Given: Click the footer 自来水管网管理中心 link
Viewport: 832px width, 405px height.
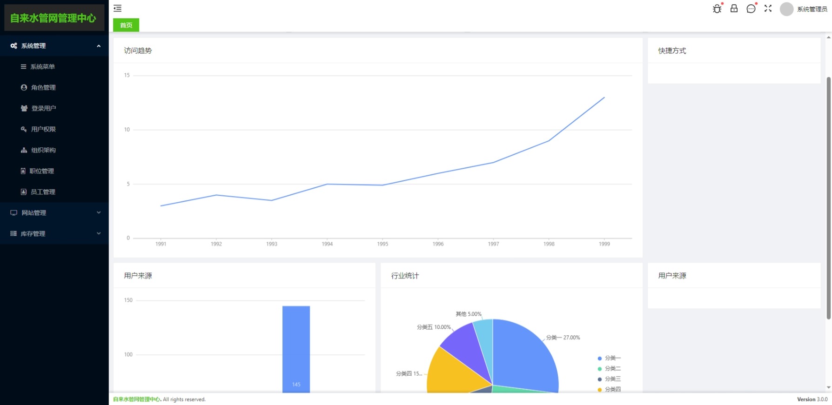Looking at the screenshot, I should [136, 399].
